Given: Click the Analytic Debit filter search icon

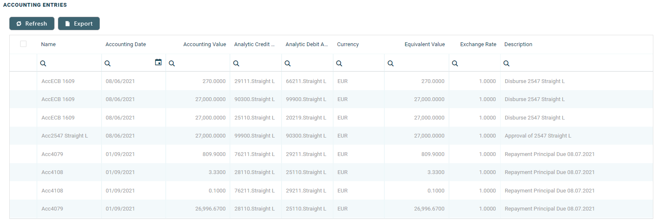Looking at the screenshot, I should pos(287,63).
